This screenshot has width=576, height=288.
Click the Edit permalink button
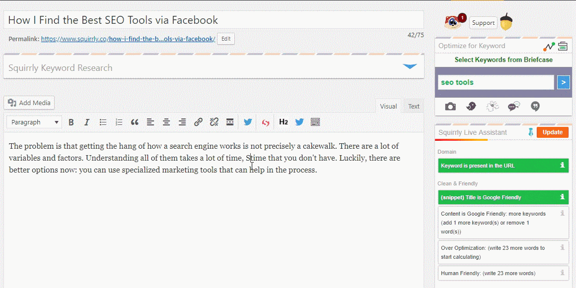226,39
